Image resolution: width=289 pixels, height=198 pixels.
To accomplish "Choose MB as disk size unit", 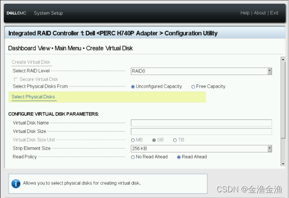I will coord(133,140).
